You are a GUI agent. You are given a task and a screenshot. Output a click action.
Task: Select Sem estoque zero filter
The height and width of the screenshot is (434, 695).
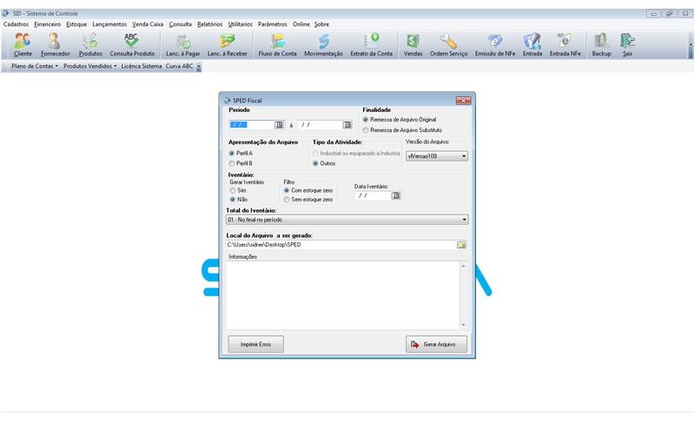coord(288,200)
